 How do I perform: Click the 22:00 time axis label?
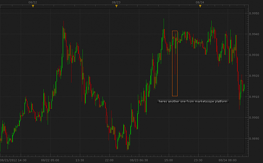[x=109, y=160]
